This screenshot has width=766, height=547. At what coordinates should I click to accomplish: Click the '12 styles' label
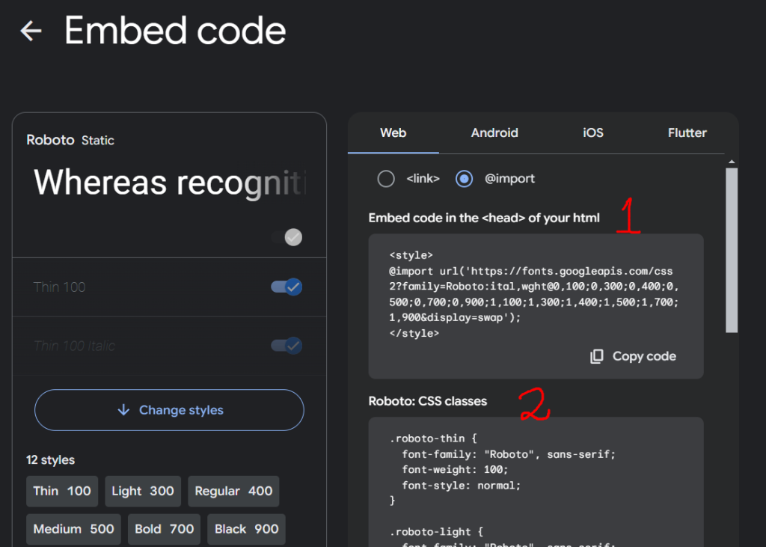point(50,460)
